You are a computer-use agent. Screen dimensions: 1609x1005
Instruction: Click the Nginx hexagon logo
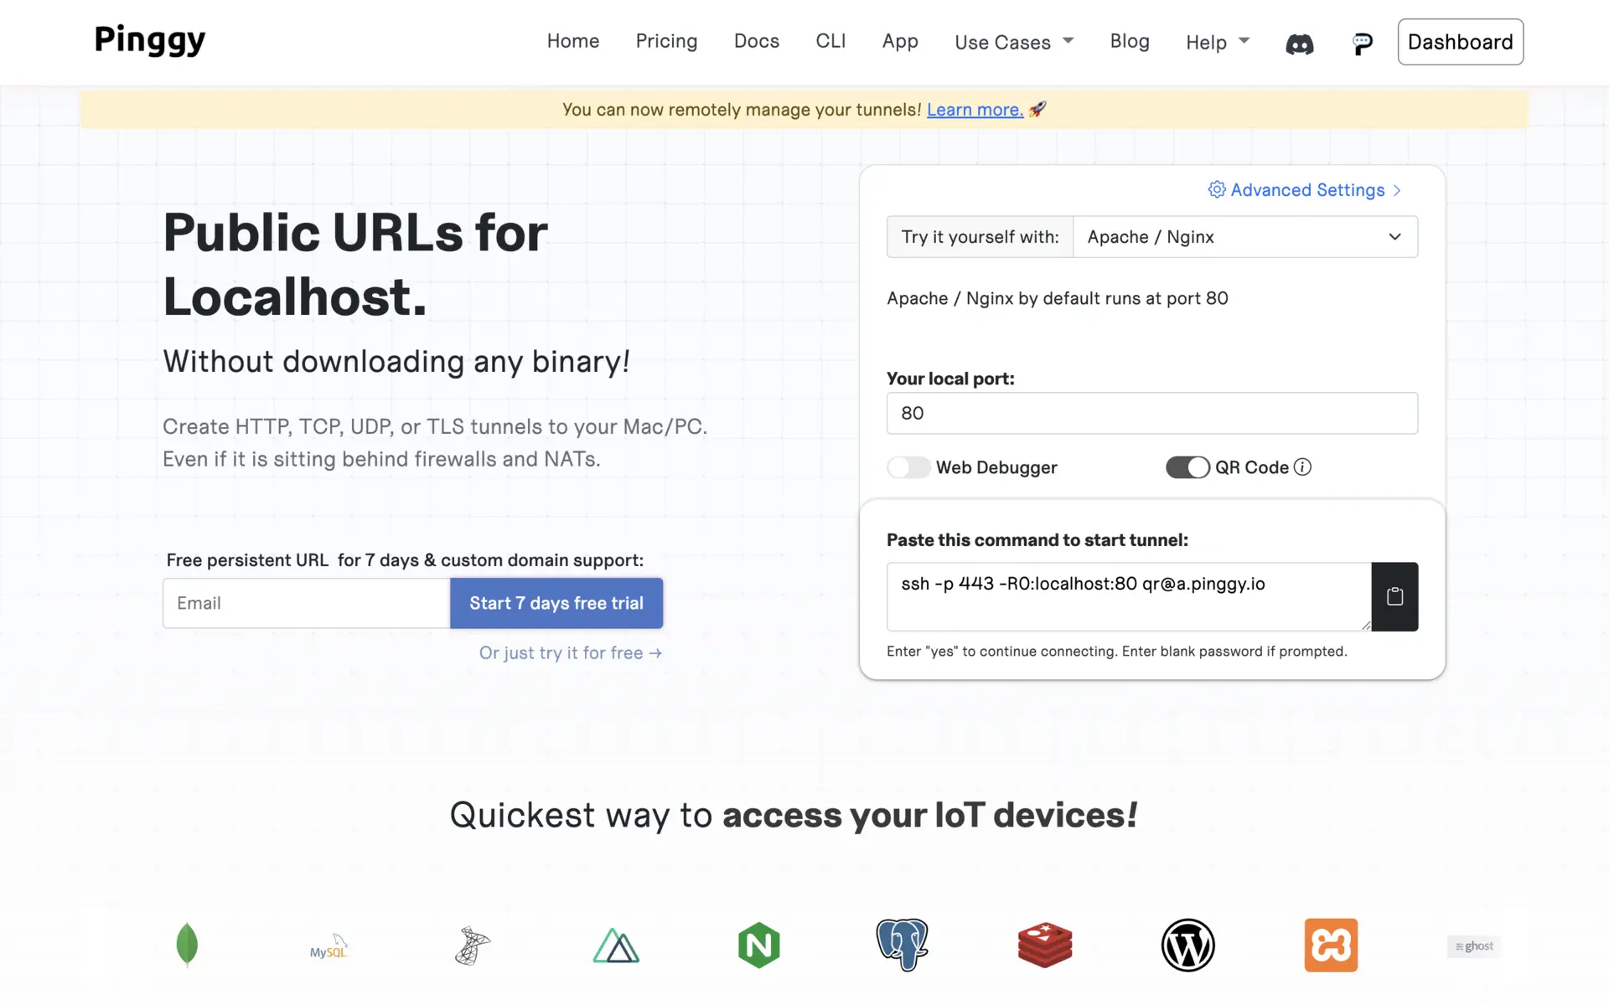click(758, 945)
